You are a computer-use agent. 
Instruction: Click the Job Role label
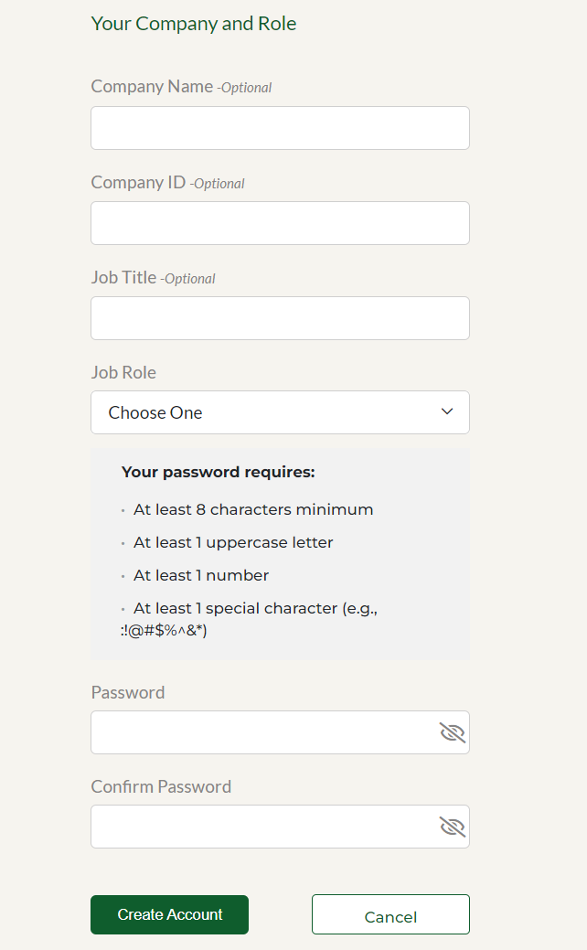point(123,372)
